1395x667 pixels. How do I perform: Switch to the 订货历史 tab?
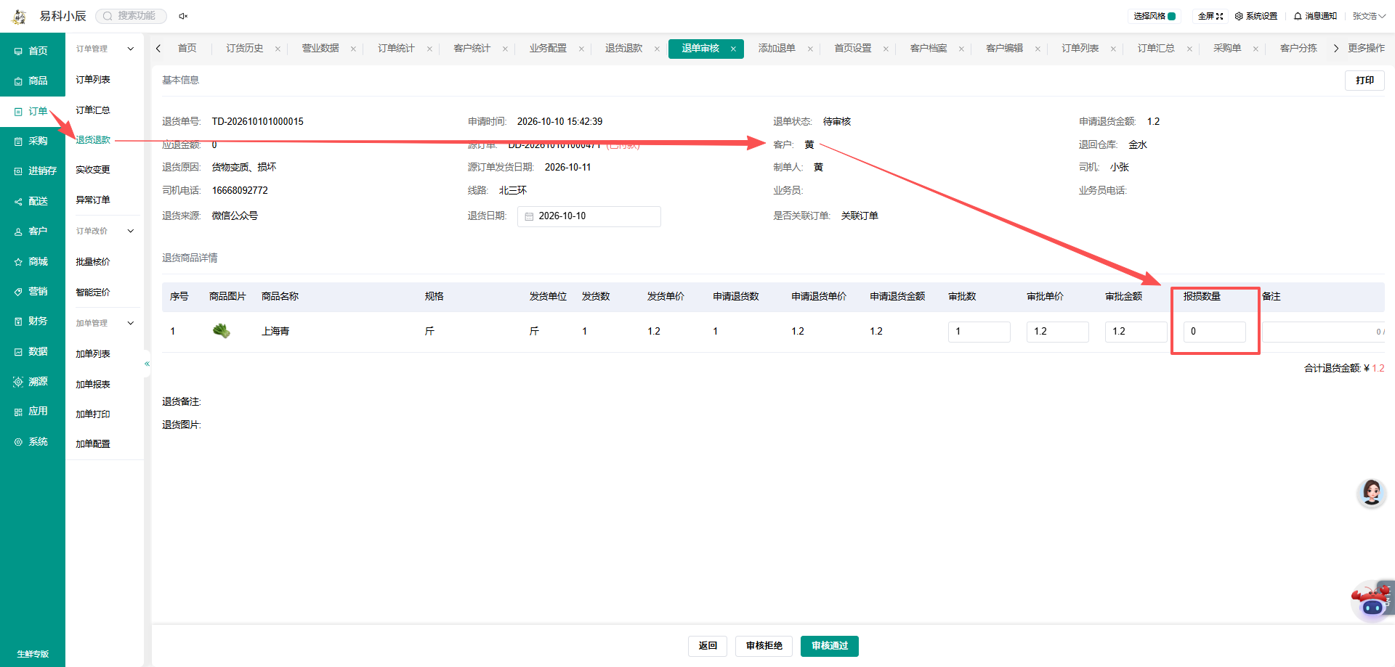(x=245, y=48)
